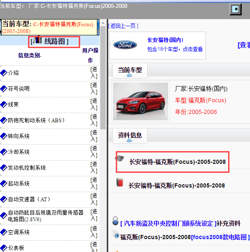Image resolution: width=250 pixels, height=252 pixels.
Task: Click the book icon beside 自动变速器（AT）
Action: click(x=4, y=200)
